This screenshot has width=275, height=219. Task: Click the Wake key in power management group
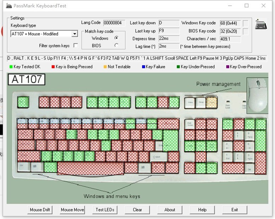[x=190, y=103]
